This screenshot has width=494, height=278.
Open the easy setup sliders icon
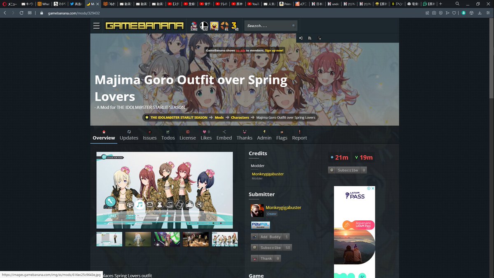pyautogui.click(x=487, y=13)
